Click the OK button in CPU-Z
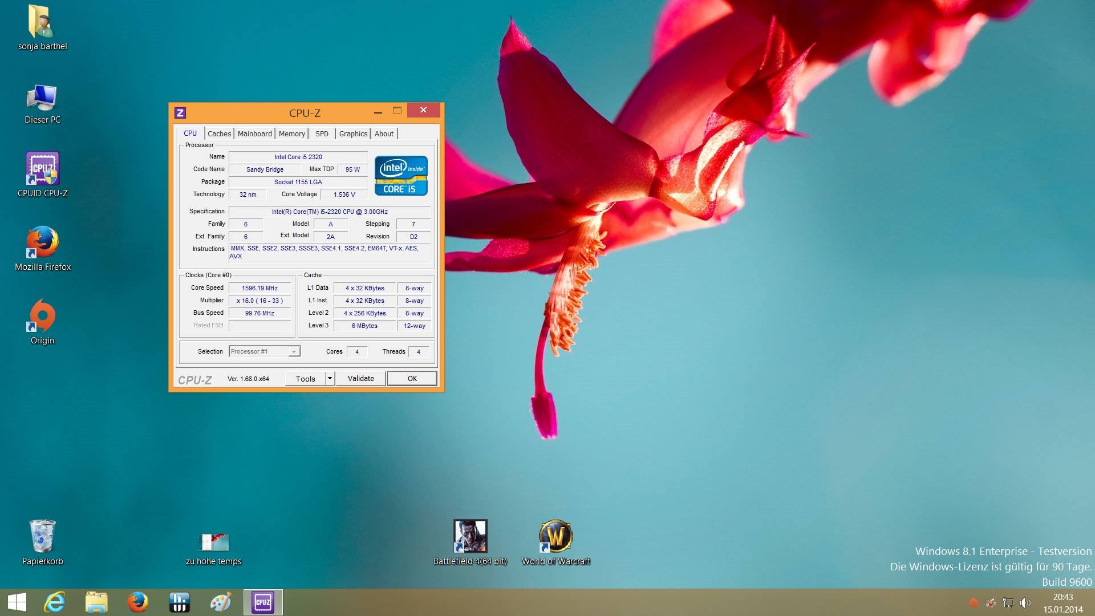 (x=412, y=379)
